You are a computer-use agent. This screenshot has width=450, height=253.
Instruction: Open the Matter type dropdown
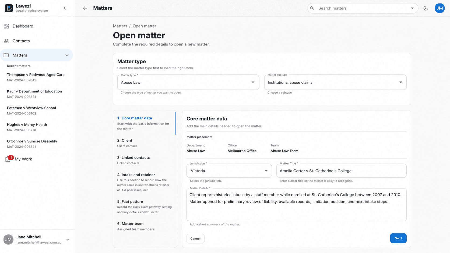coord(188,82)
